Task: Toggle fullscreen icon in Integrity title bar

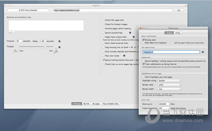Action: coord(186,5)
